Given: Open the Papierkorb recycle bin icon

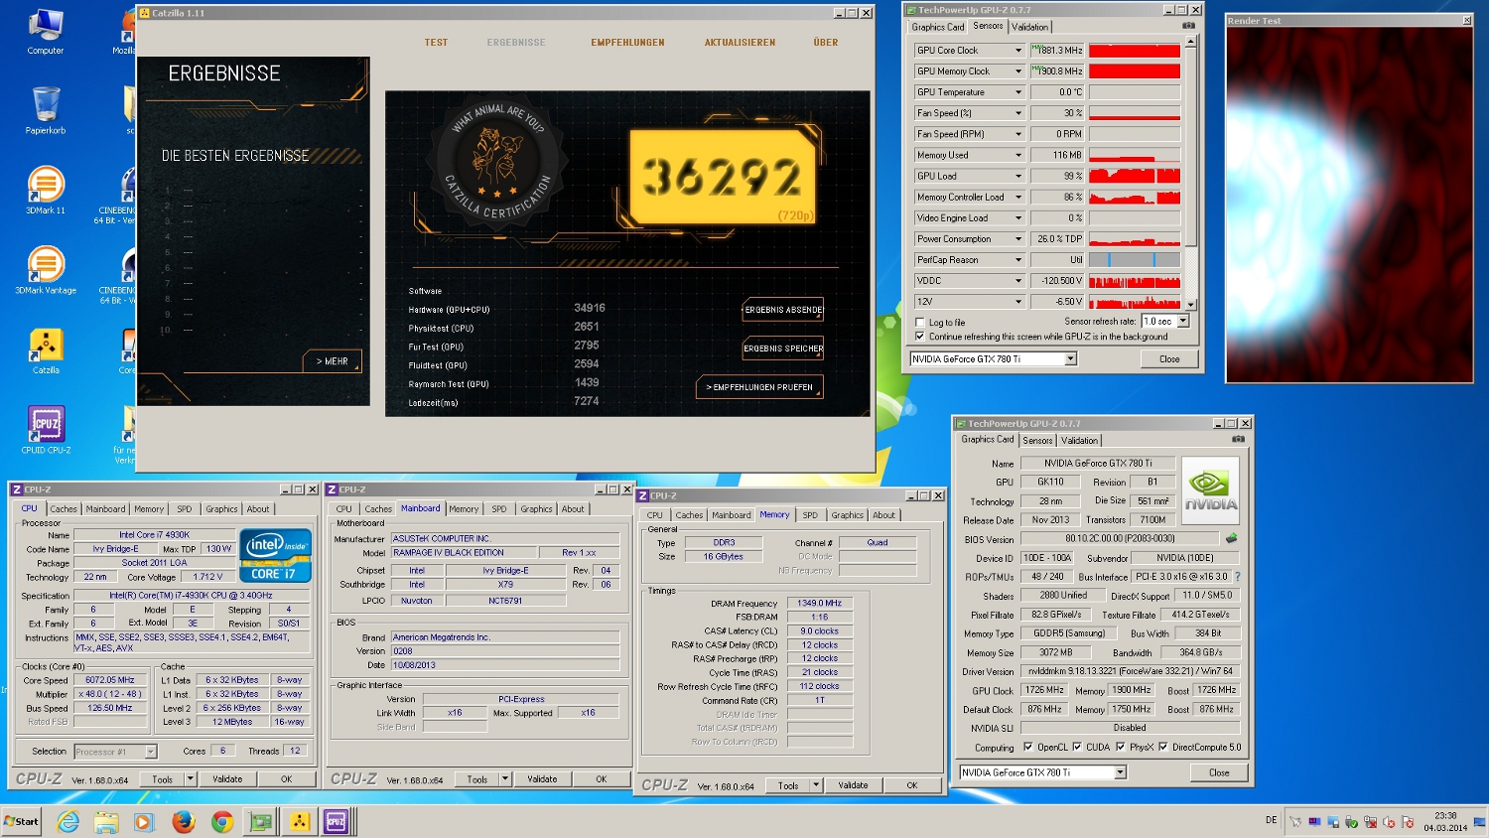Looking at the screenshot, I should pyautogui.click(x=45, y=109).
